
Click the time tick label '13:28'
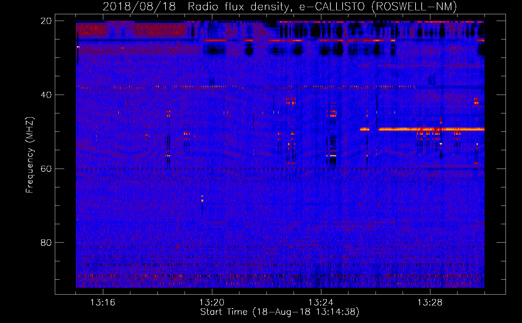pyautogui.click(x=430, y=303)
